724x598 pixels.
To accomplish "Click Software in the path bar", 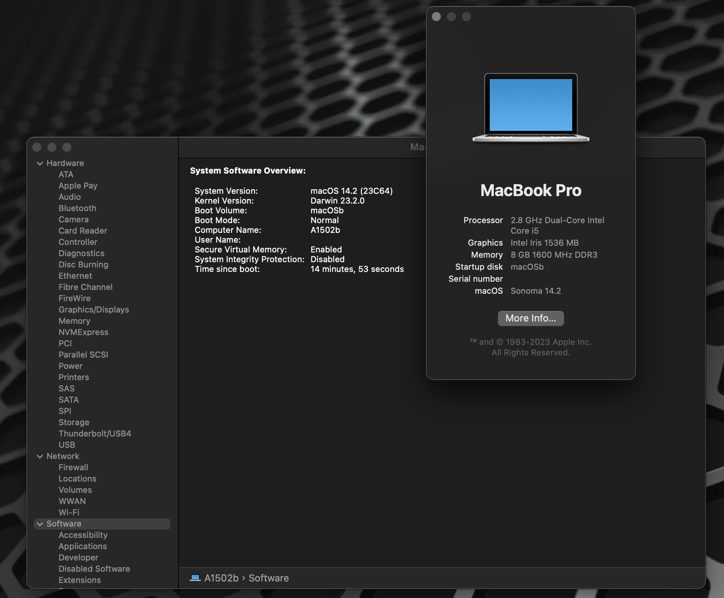I will pos(268,578).
